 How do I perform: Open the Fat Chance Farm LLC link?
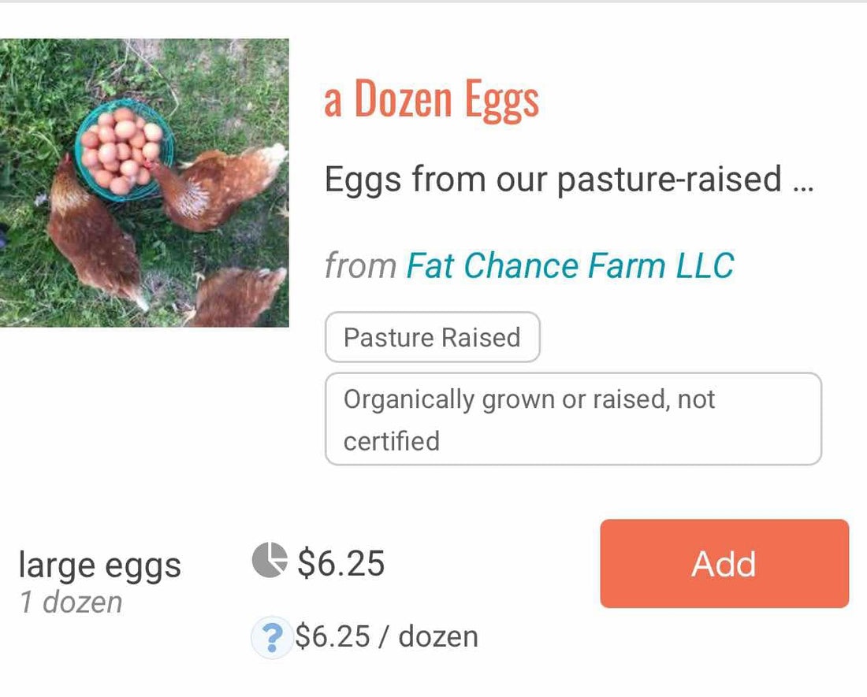[570, 266]
